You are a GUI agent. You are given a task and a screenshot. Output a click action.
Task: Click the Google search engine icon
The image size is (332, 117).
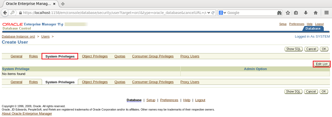point(221,13)
